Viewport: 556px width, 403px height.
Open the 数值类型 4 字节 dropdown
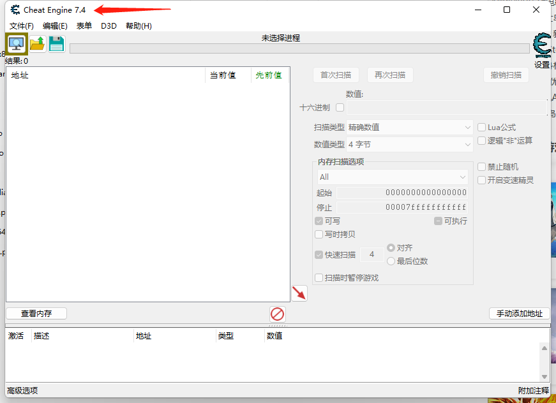(410, 145)
